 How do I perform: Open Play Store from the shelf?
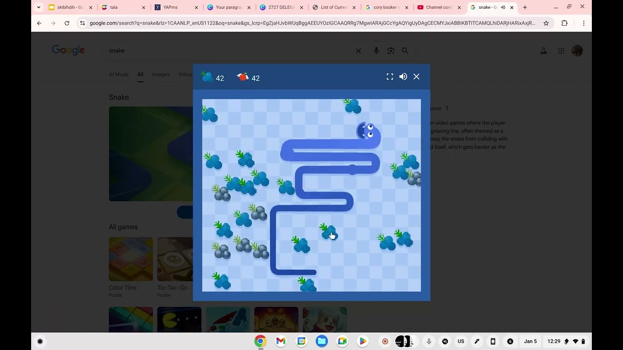click(x=363, y=341)
